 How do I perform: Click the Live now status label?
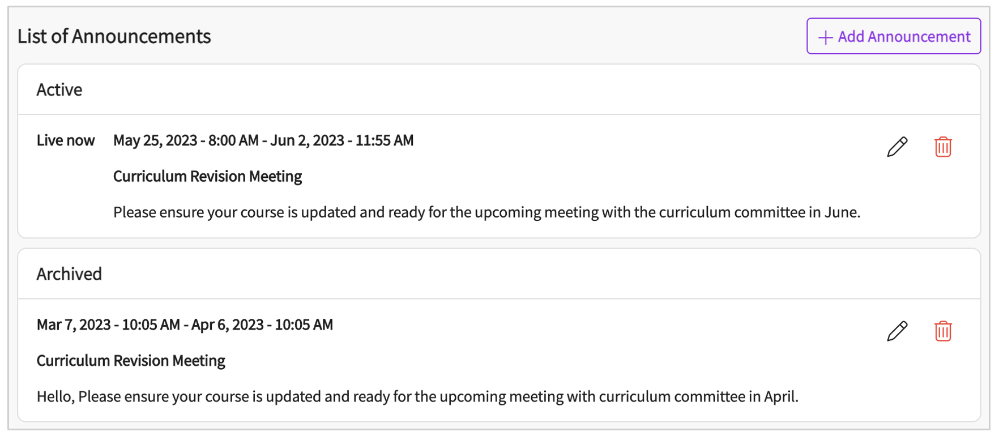point(65,140)
